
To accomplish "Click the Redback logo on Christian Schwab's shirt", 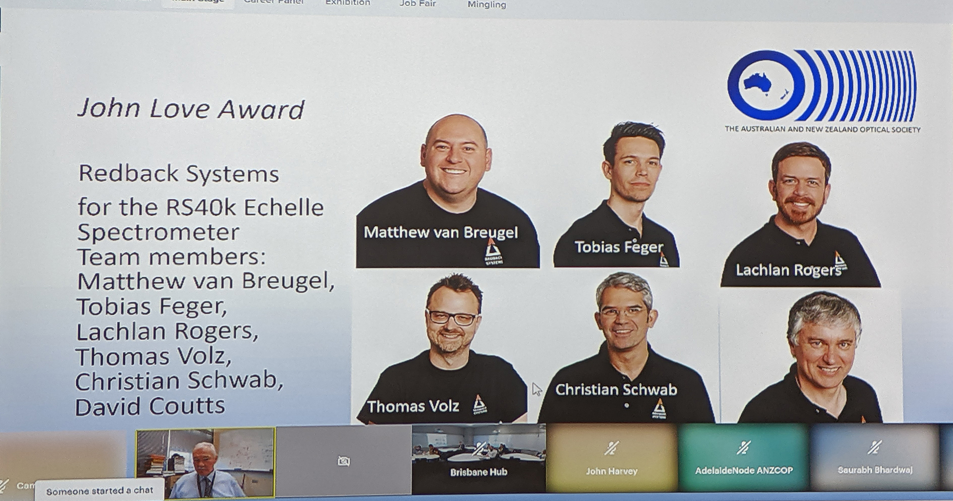I will (659, 409).
